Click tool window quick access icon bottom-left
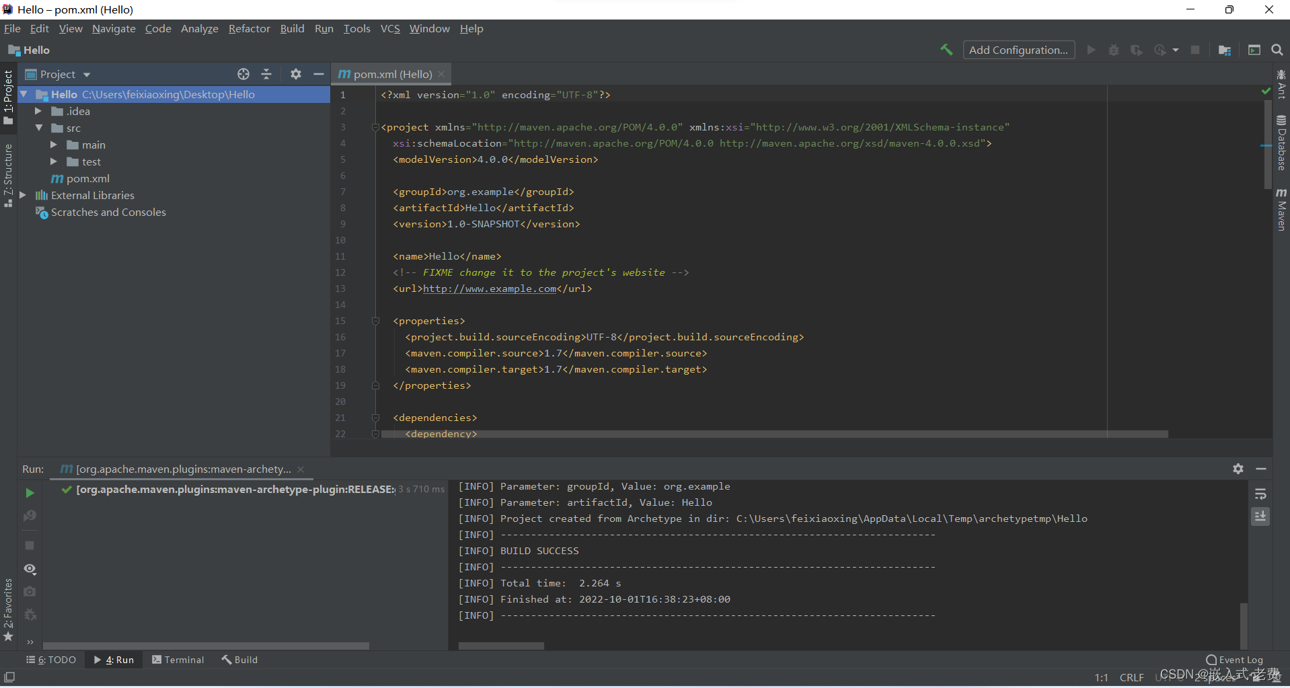The height and width of the screenshot is (688, 1290). coord(9,677)
